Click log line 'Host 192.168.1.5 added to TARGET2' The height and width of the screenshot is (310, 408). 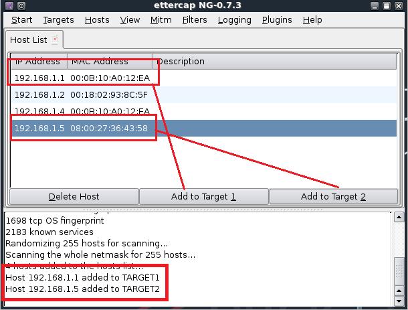click(82, 289)
